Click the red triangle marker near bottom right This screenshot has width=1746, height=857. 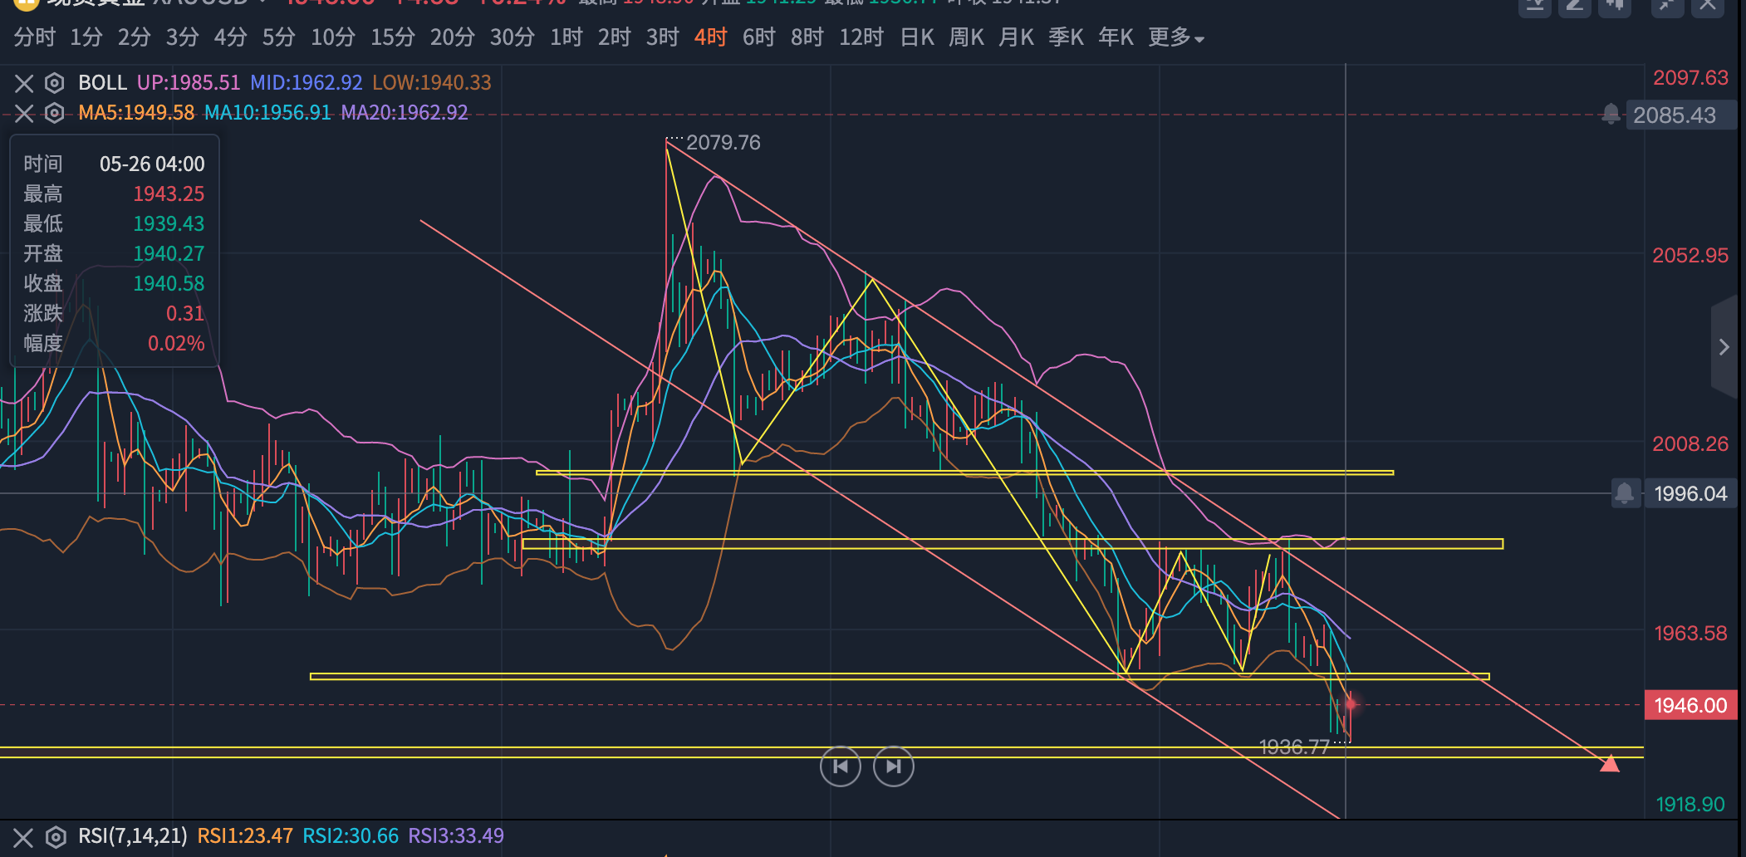point(1610,762)
